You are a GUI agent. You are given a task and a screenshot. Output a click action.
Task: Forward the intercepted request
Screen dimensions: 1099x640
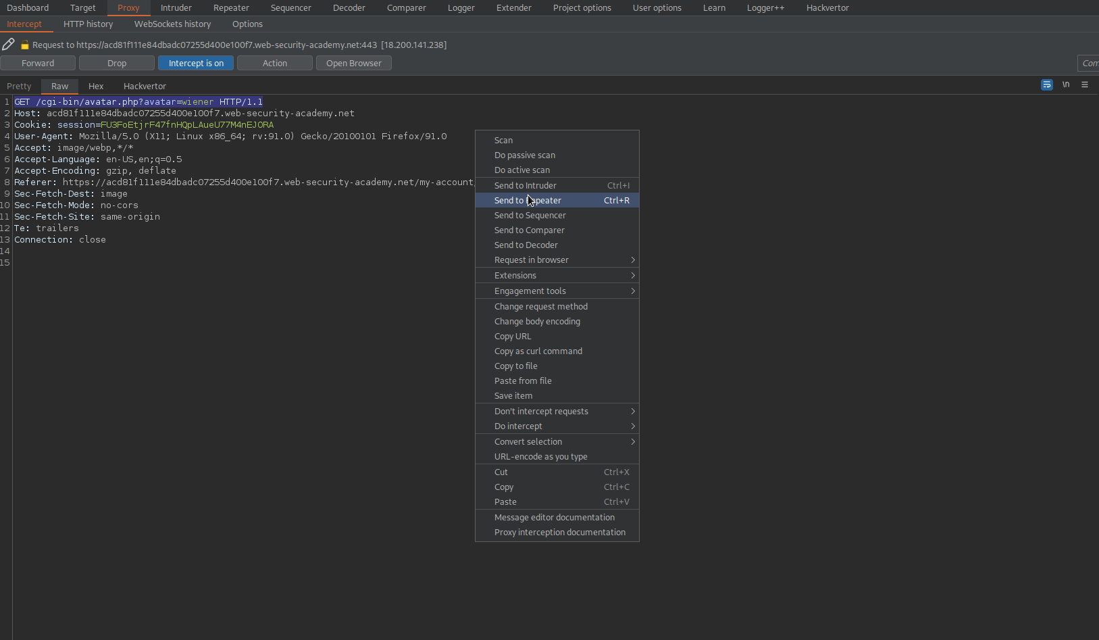click(38, 63)
